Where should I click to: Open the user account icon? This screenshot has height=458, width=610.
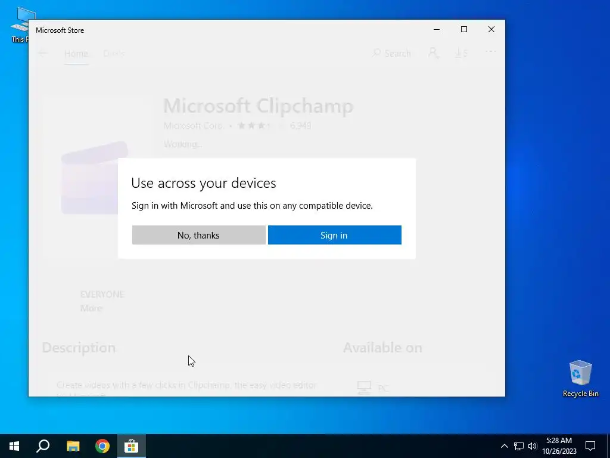click(434, 53)
